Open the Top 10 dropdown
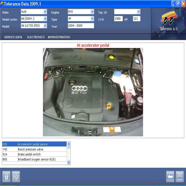 pos(138,12)
